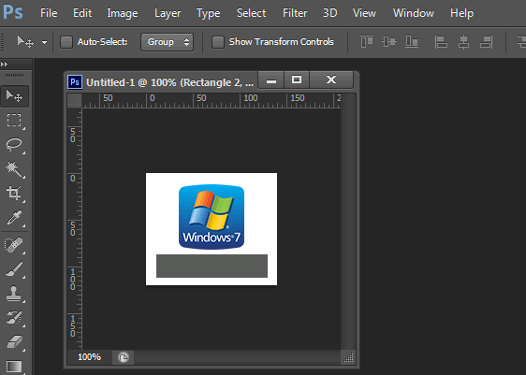526x375 pixels.
Task: Open the View menu
Action: click(x=364, y=13)
